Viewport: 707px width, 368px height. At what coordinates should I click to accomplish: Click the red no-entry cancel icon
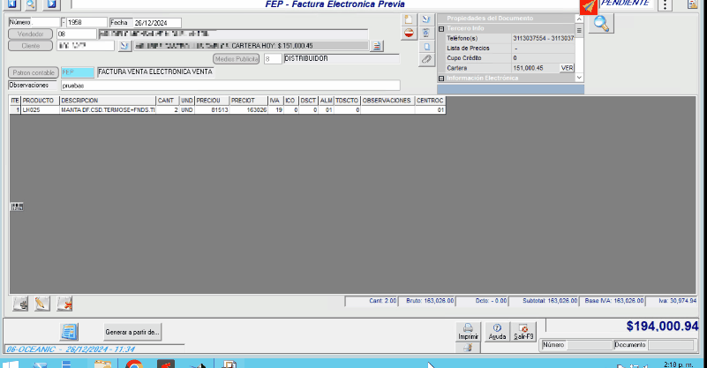[x=409, y=34]
